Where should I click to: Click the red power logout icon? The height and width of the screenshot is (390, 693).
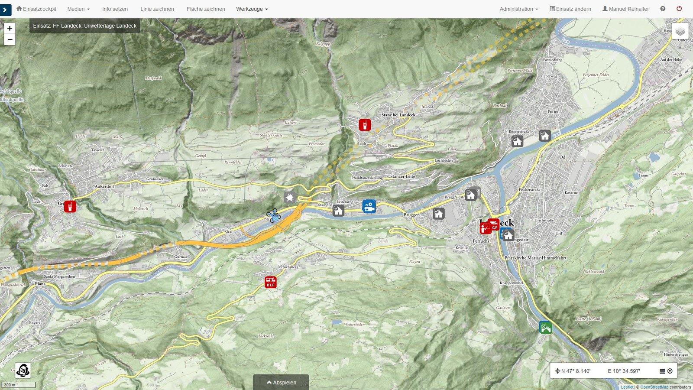679,9
